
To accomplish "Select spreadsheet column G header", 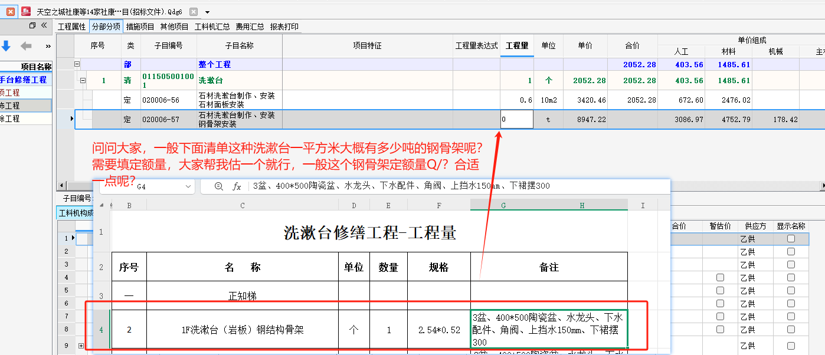I will [x=503, y=205].
